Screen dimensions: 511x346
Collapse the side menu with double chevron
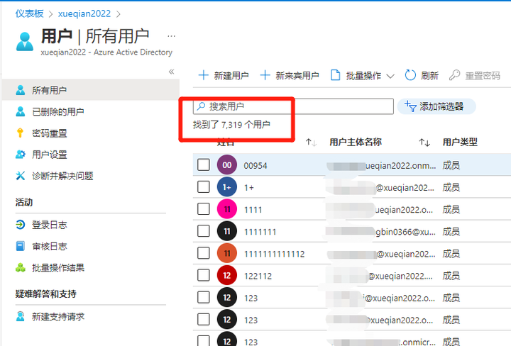click(172, 72)
